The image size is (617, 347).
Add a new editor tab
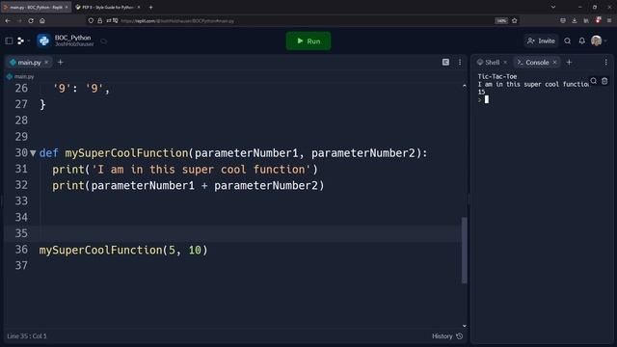point(60,62)
